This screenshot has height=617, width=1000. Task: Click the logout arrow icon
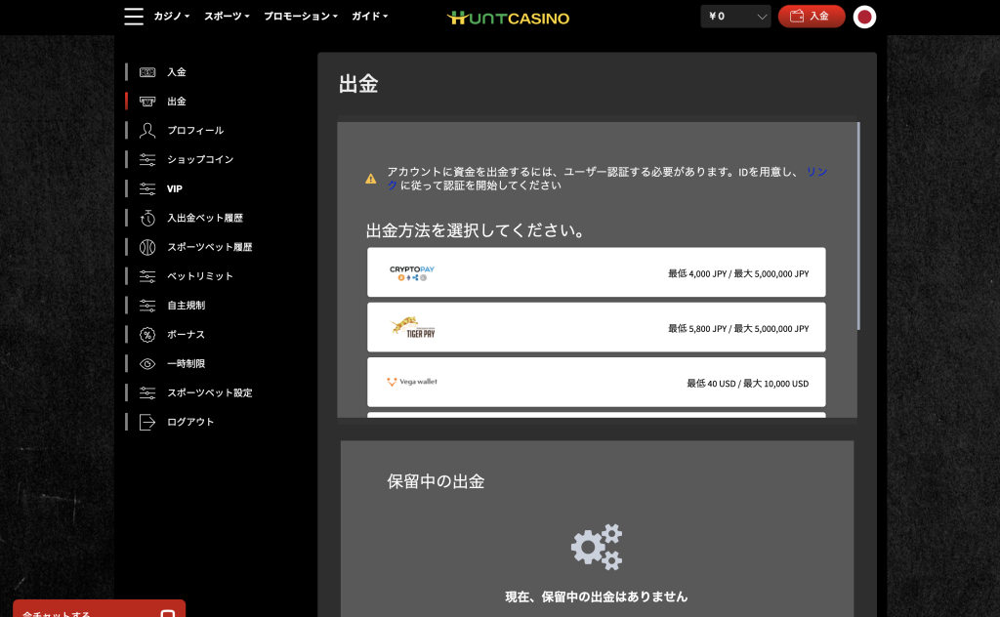click(147, 422)
